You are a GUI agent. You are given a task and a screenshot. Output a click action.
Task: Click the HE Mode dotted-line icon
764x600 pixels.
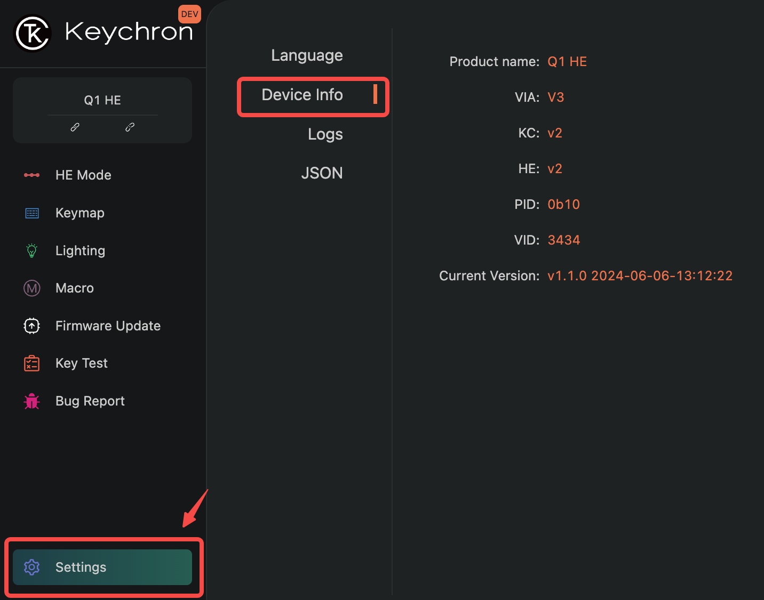[x=31, y=175]
